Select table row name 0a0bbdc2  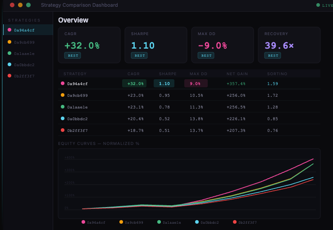[x=78, y=119]
